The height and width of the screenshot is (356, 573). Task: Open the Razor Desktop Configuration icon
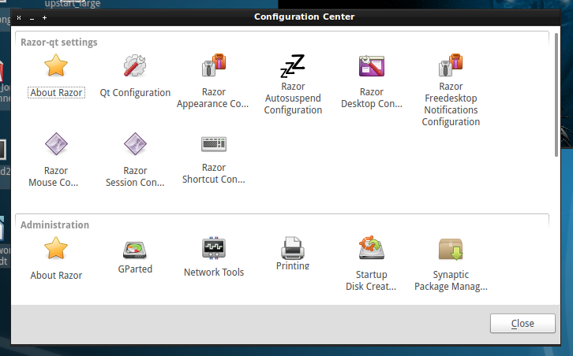tap(372, 65)
